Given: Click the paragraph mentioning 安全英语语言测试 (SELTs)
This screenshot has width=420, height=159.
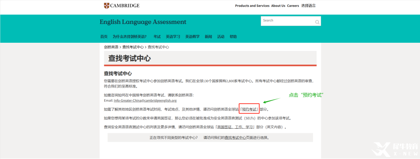Looking at the screenshot, I should click(x=198, y=118).
